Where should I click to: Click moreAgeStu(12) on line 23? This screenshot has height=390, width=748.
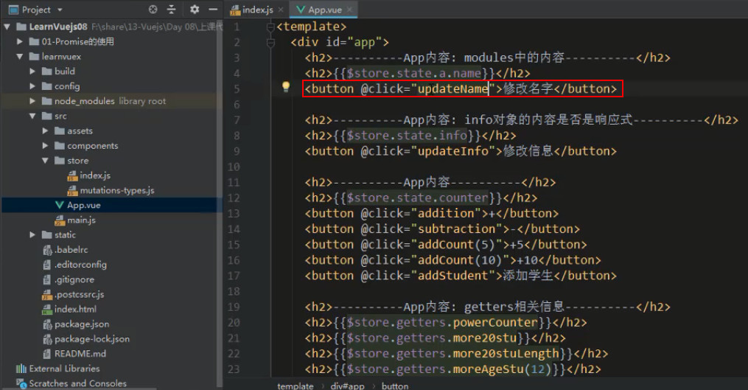click(x=503, y=369)
